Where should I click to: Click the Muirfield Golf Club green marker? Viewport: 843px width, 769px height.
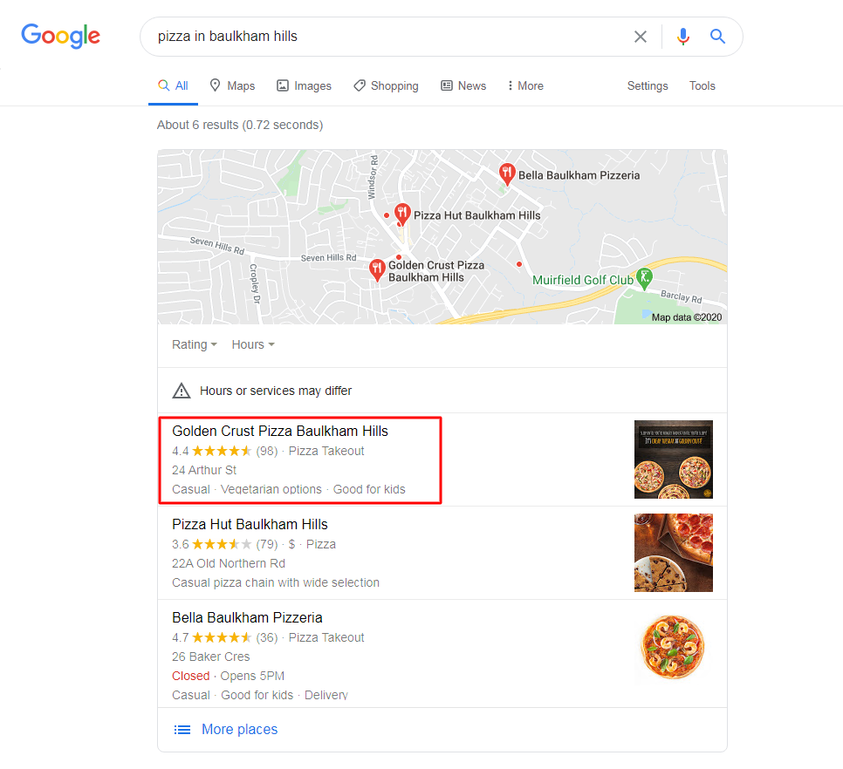[x=643, y=278]
